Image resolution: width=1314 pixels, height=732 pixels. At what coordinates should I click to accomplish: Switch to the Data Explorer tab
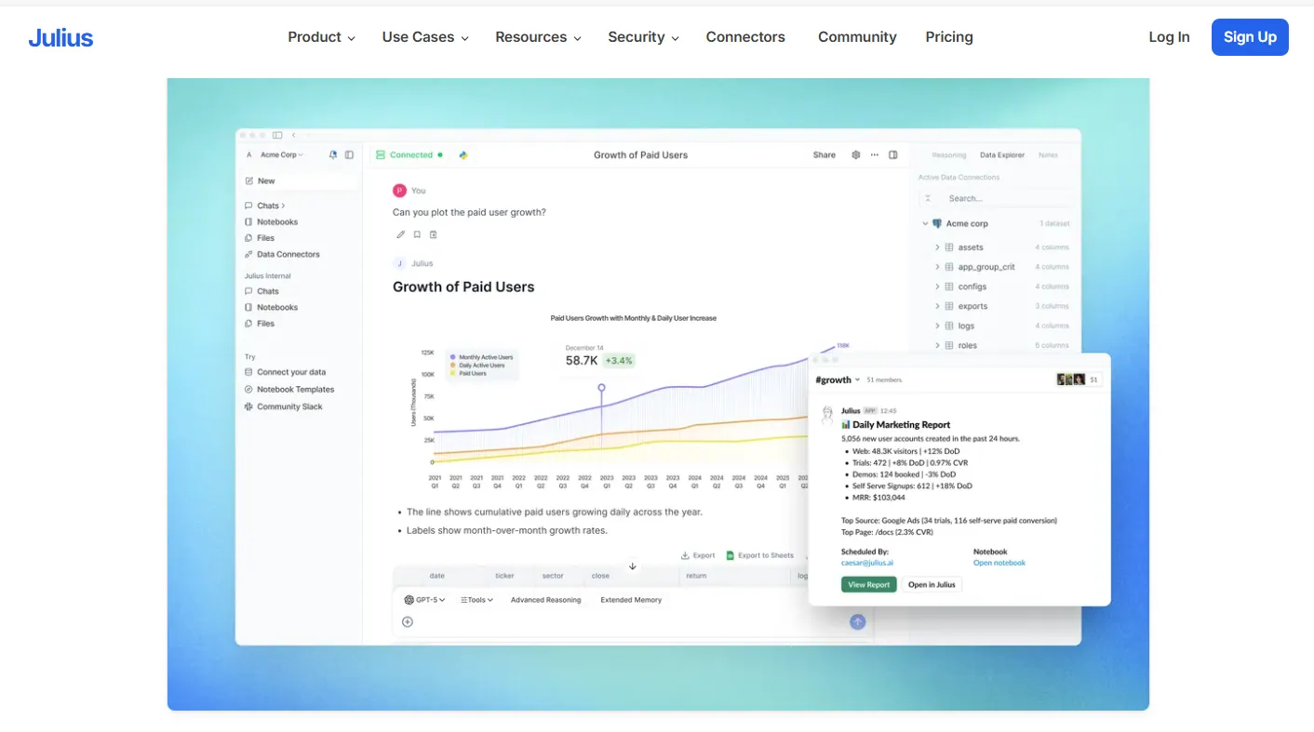pyautogui.click(x=1001, y=155)
